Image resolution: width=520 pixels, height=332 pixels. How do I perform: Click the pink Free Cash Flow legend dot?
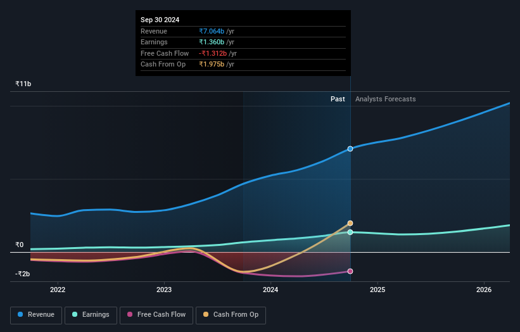pos(130,314)
